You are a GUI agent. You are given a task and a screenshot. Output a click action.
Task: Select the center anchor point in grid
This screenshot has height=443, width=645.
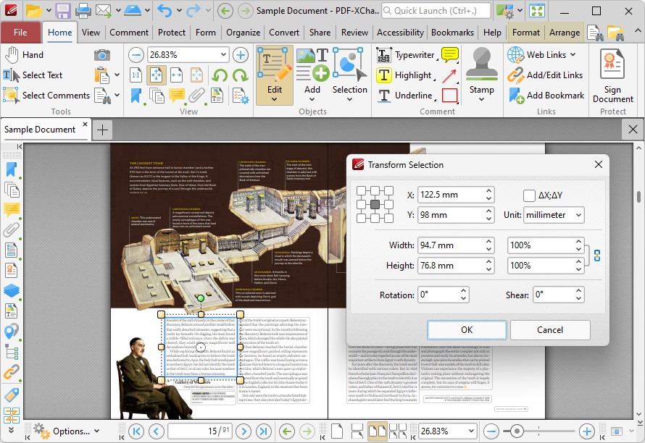[x=375, y=205]
